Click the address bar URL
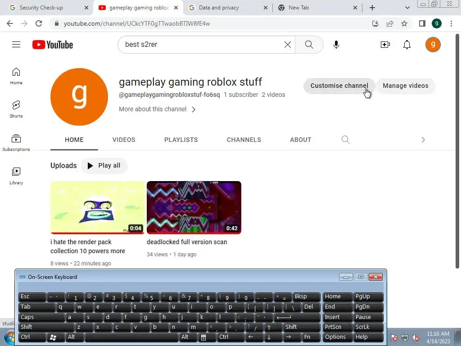Image resolution: width=461 pixels, height=346 pixels. coord(137,23)
